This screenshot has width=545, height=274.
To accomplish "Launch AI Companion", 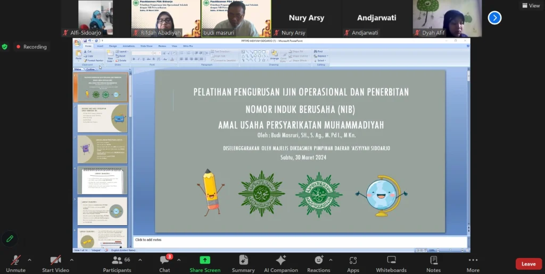I will [x=281, y=264].
